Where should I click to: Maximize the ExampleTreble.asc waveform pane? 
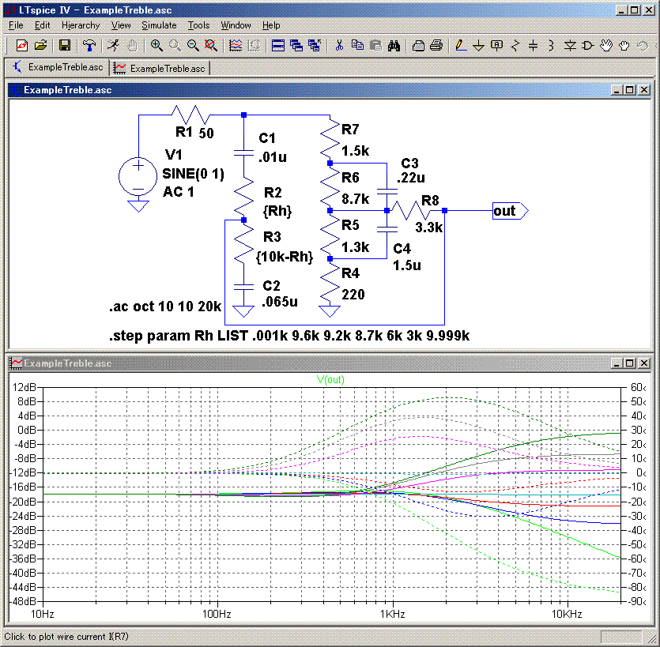pos(630,363)
